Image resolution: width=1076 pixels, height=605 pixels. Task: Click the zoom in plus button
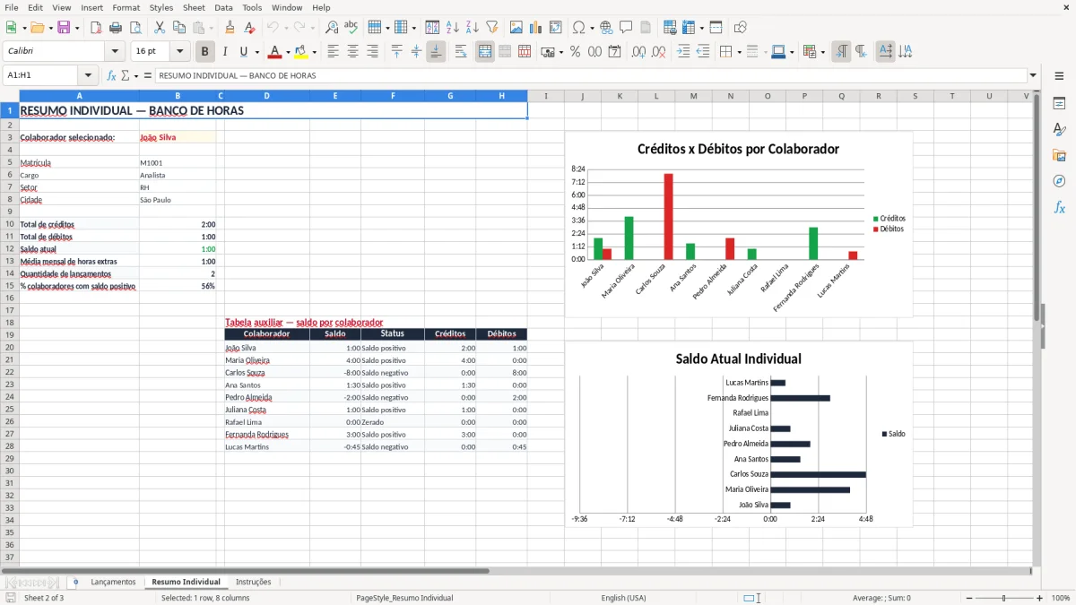click(1040, 598)
